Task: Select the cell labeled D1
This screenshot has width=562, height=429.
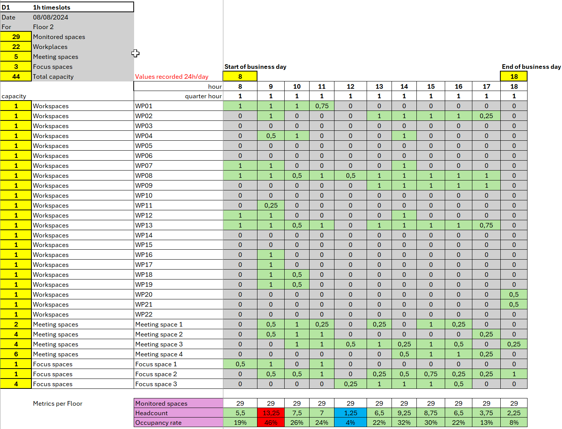Action: click(x=16, y=7)
